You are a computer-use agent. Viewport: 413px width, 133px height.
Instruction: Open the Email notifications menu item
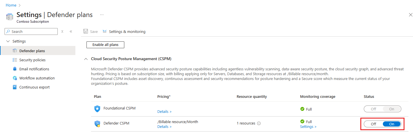(34, 69)
